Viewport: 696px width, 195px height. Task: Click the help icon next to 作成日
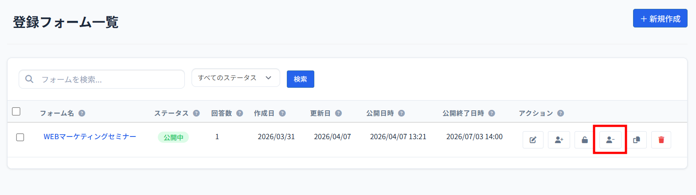[x=282, y=113]
